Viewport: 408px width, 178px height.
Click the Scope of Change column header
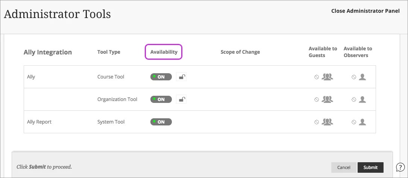(240, 52)
